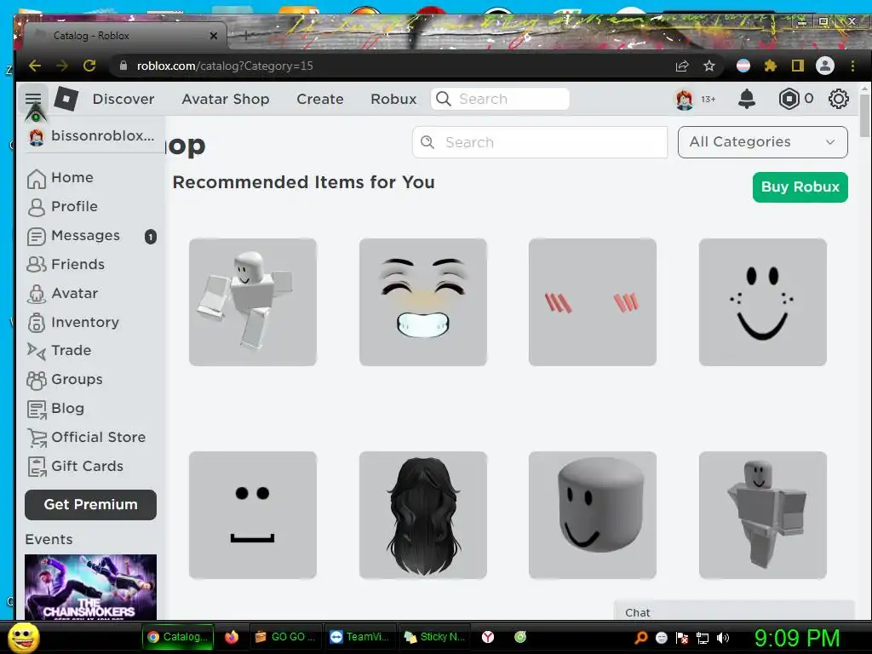Click the Official Store link text
Screen dimensions: 872x654
click(x=99, y=437)
